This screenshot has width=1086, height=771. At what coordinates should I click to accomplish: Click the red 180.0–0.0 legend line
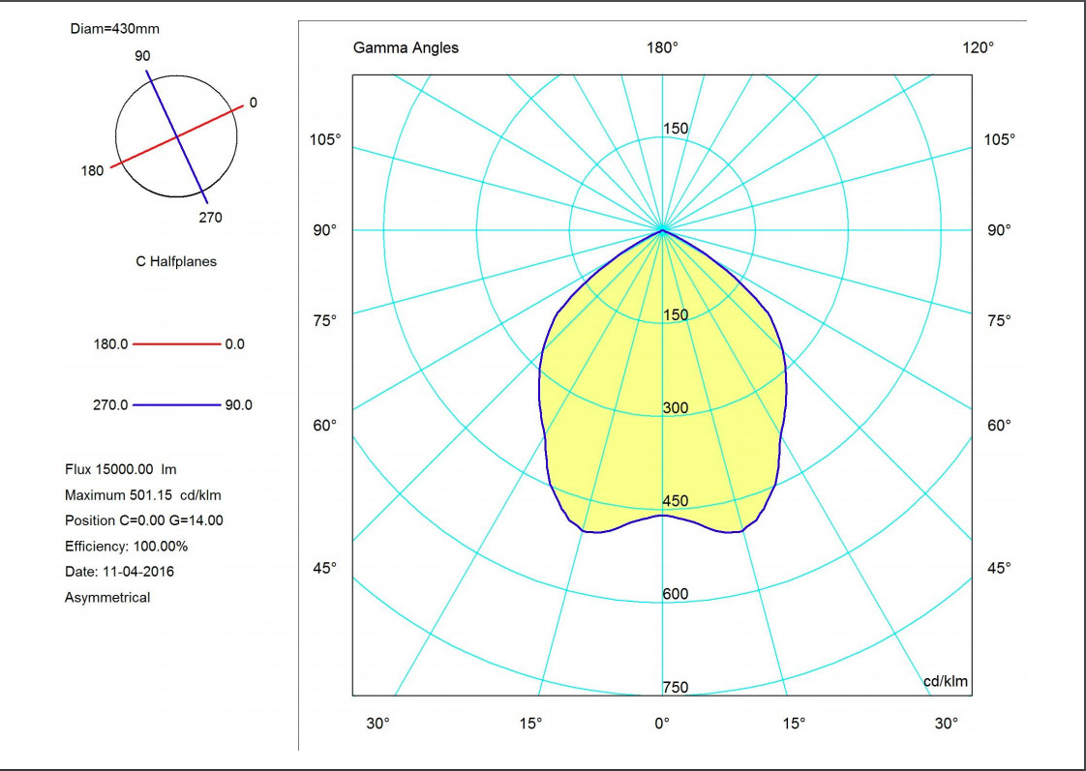(x=176, y=344)
